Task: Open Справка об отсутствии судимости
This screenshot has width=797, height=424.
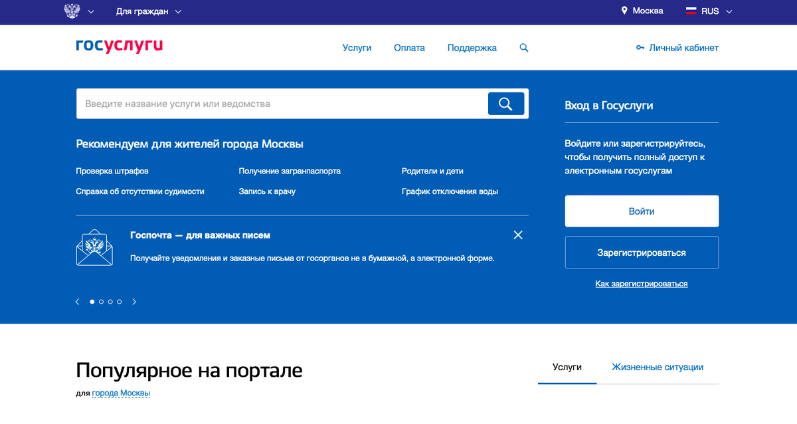Action: coord(140,191)
